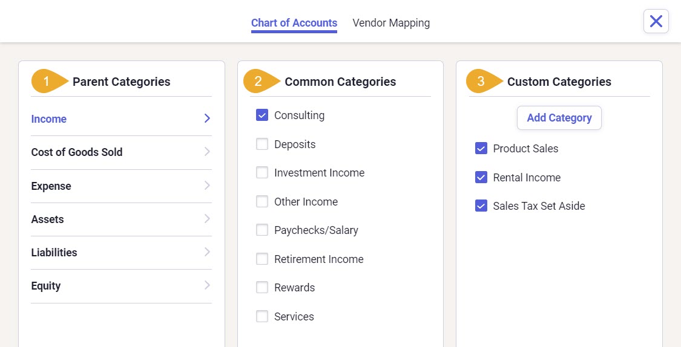
Task: Disable the Sales Tax Set Aside checkbox
Action: [481, 206]
